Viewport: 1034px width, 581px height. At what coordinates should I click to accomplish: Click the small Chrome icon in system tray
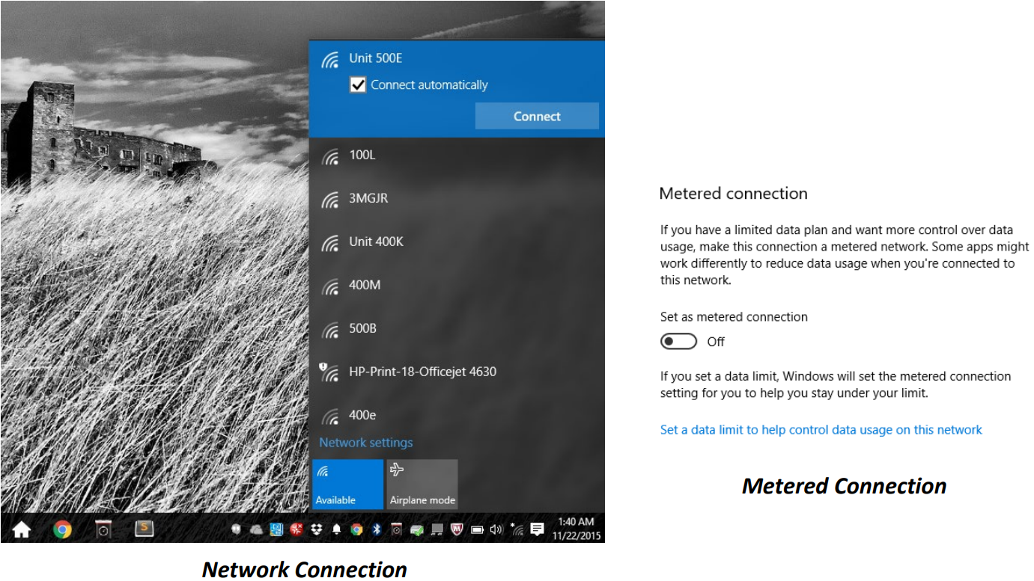tap(356, 529)
